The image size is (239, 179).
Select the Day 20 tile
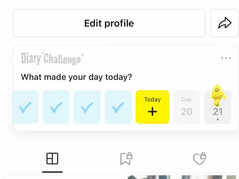(187, 107)
